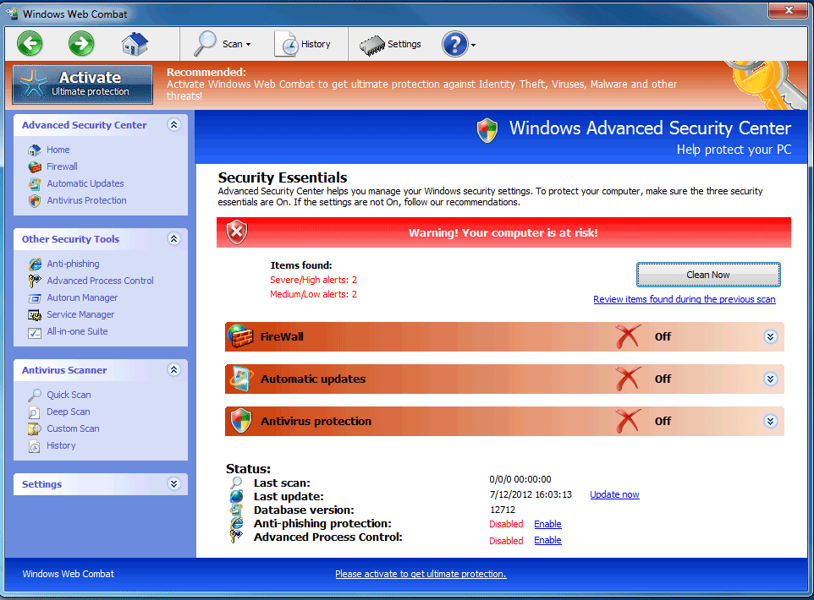Image resolution: width=814 pixels, height=600 pixels.
Task: Click the Activate Ultimate protection banner
Action: coord(83,84)
